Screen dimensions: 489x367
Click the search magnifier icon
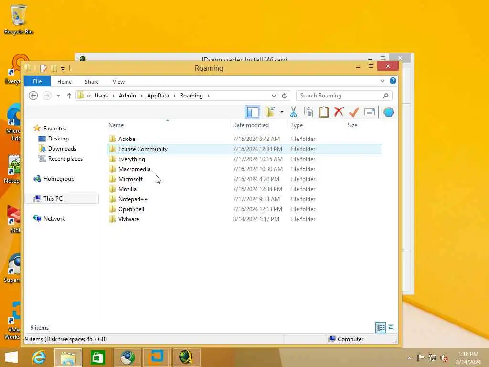click(x=386, y=96)
